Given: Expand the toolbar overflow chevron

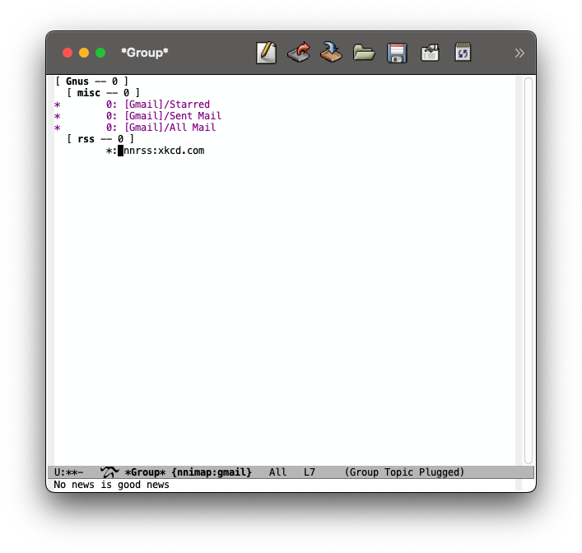Looking at the screenshot, I should [x=519, y=53].
